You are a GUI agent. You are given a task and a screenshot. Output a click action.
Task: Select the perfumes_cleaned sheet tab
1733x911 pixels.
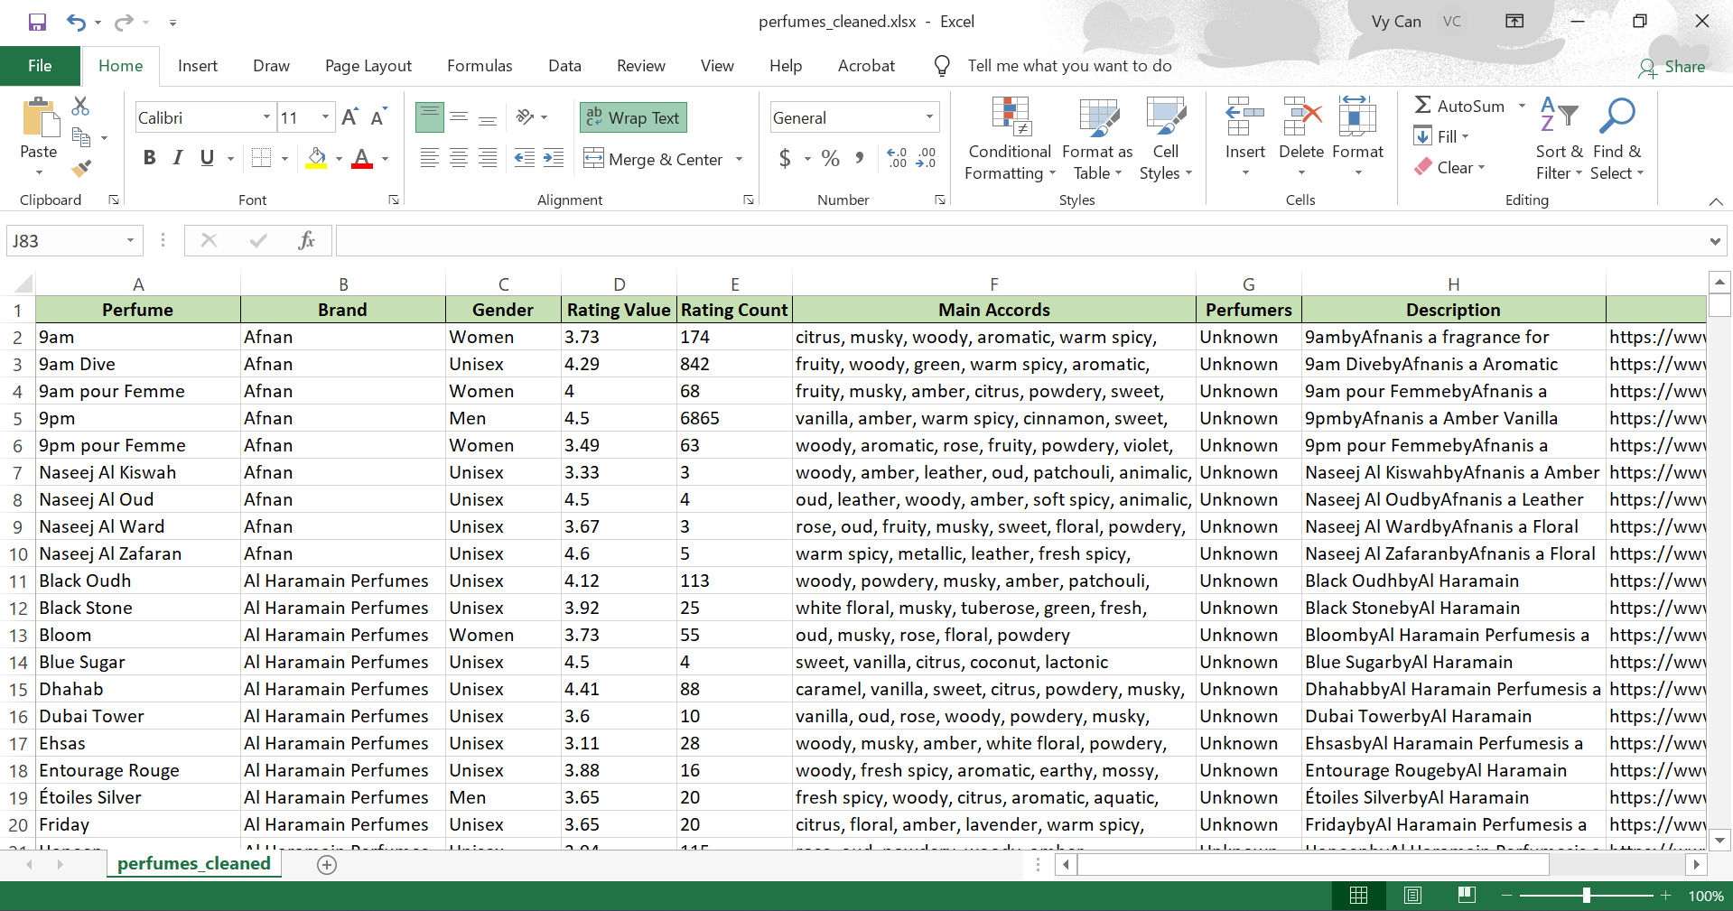[x=194, y=864]
